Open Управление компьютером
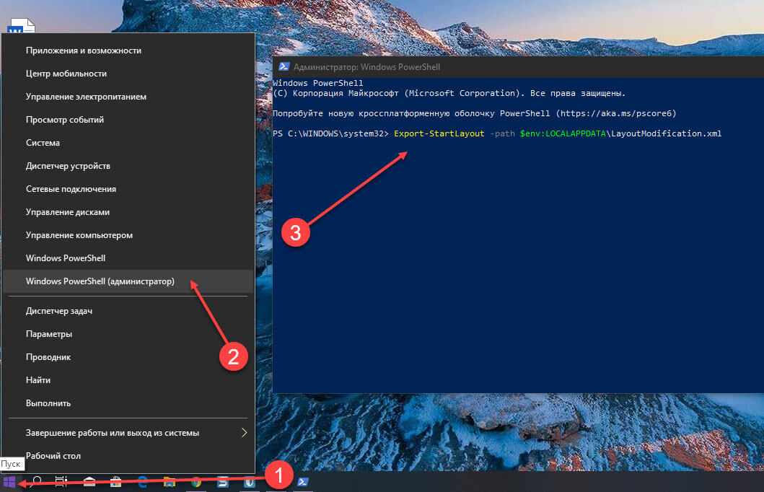 point(128,234)
